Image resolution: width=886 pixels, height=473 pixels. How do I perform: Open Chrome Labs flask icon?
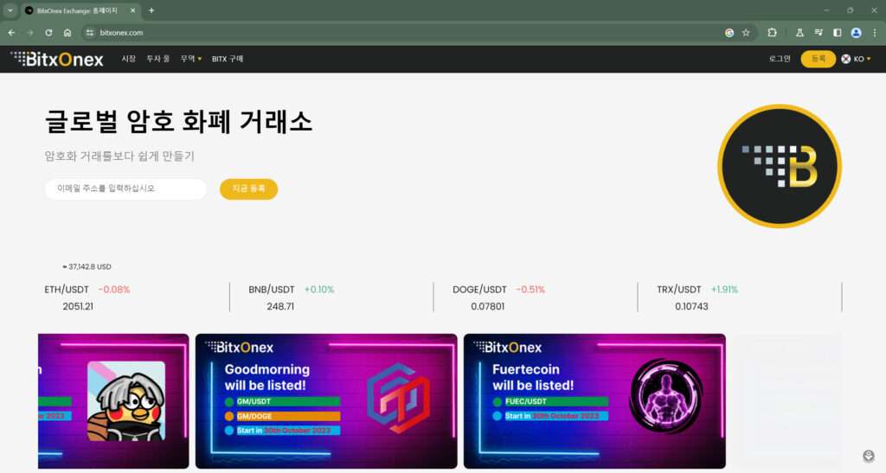(799, 33)
